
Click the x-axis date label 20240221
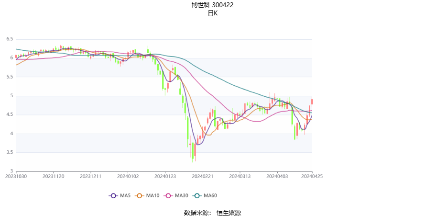pos(203,176)
